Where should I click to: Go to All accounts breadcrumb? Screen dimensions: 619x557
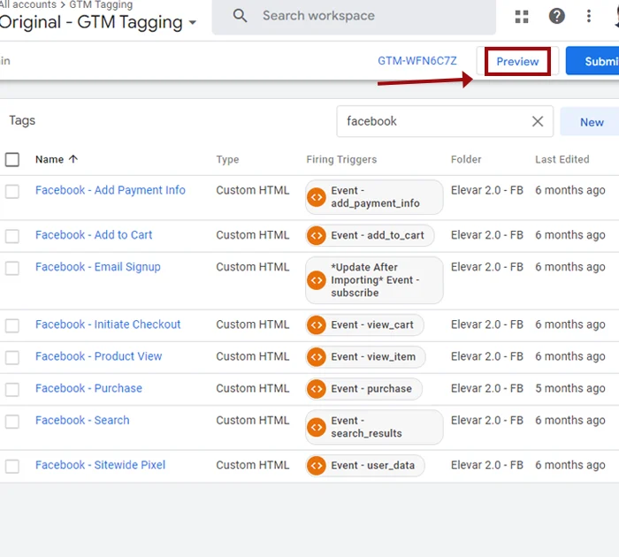click(x=28, y=4)
